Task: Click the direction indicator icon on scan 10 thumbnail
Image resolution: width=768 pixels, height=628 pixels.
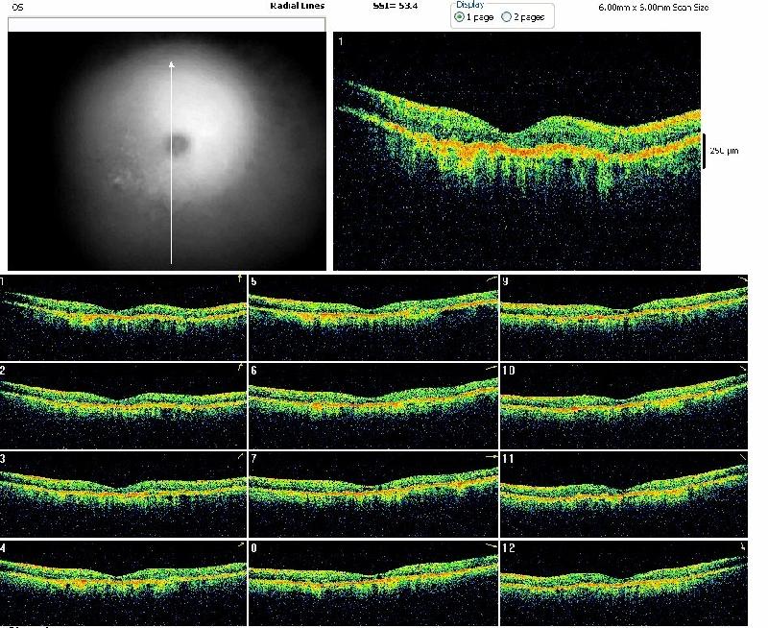Action: [x=741, y=369]
